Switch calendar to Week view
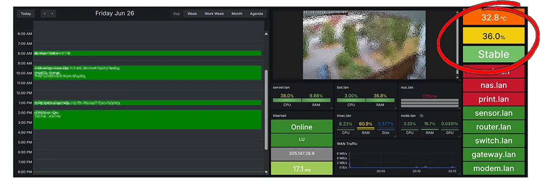 click(x=192, y=14)
